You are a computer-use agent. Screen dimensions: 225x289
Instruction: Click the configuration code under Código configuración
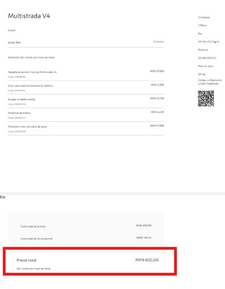pos(208,84)
